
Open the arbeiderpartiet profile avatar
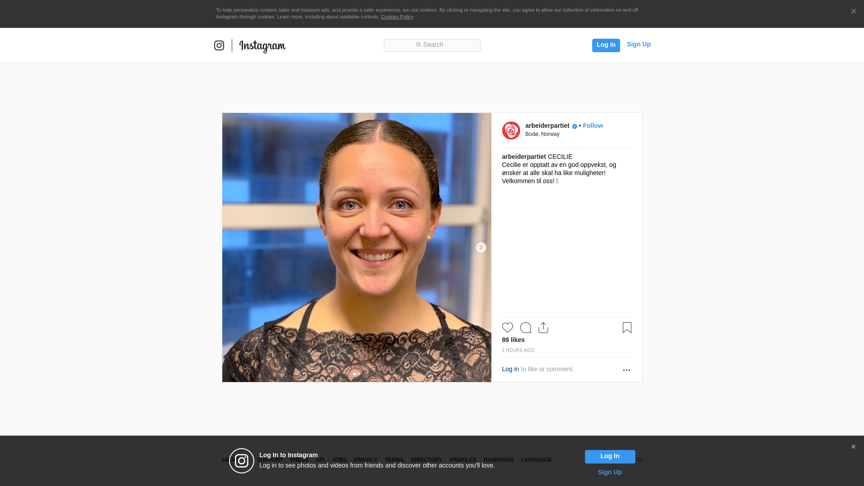coord(511,130)
